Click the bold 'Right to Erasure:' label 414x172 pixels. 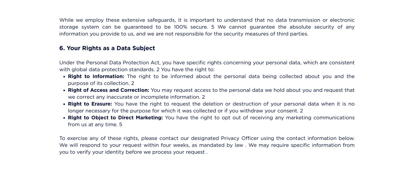click(x=90, y=104)
